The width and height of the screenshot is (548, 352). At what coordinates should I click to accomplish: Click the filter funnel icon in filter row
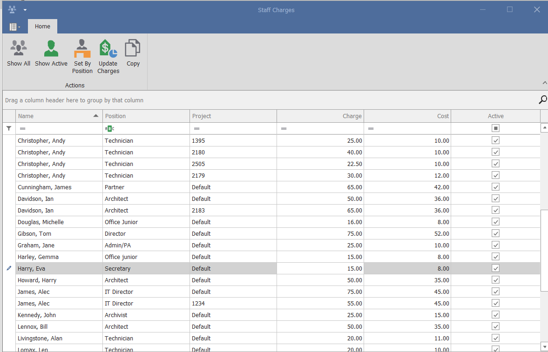[9, 128]
